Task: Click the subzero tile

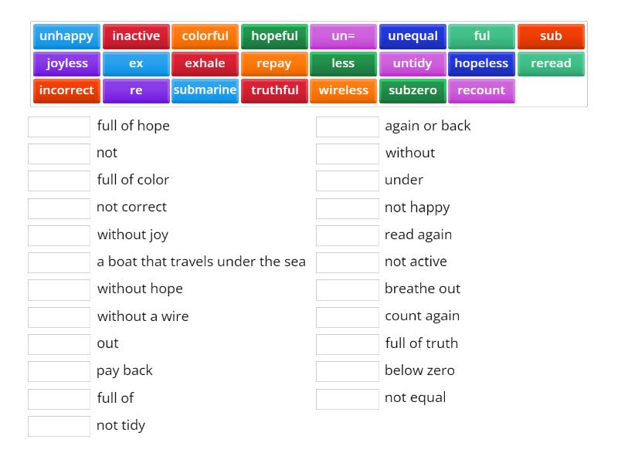Action: (x=413, y=90)
